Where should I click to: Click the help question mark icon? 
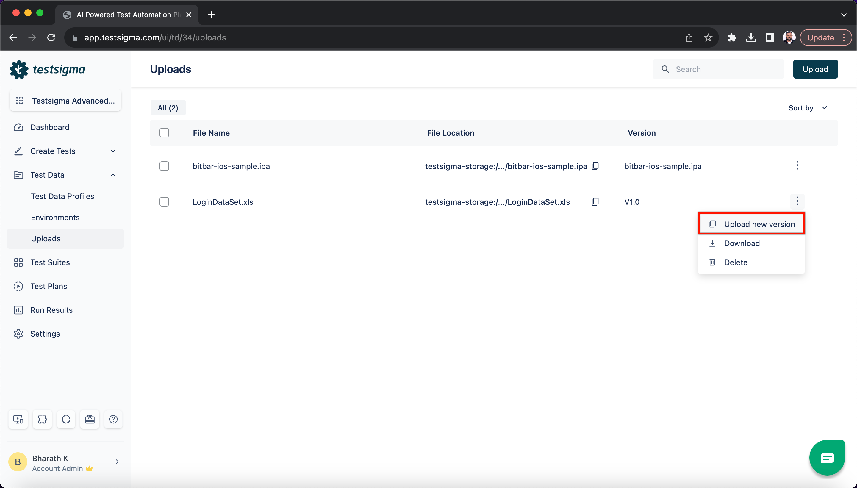(113, 419)
